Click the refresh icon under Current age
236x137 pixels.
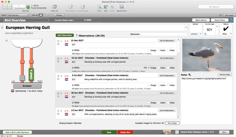point(205,34)
